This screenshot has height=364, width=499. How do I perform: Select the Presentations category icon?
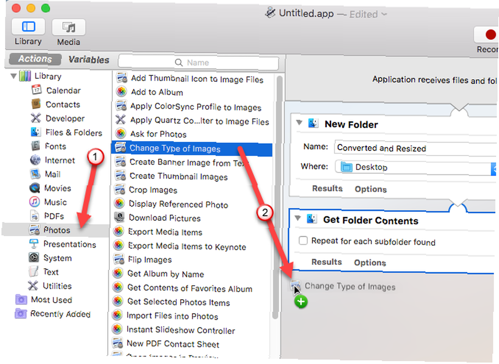point(33,244)
